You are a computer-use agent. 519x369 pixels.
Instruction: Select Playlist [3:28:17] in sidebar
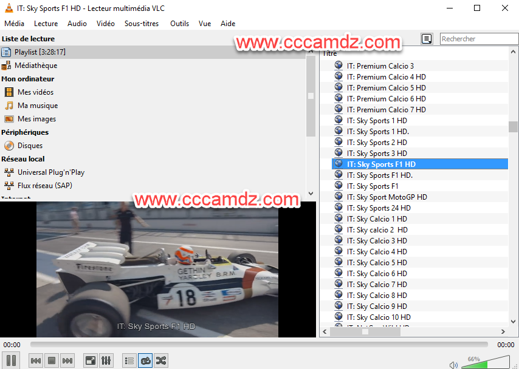153,52
